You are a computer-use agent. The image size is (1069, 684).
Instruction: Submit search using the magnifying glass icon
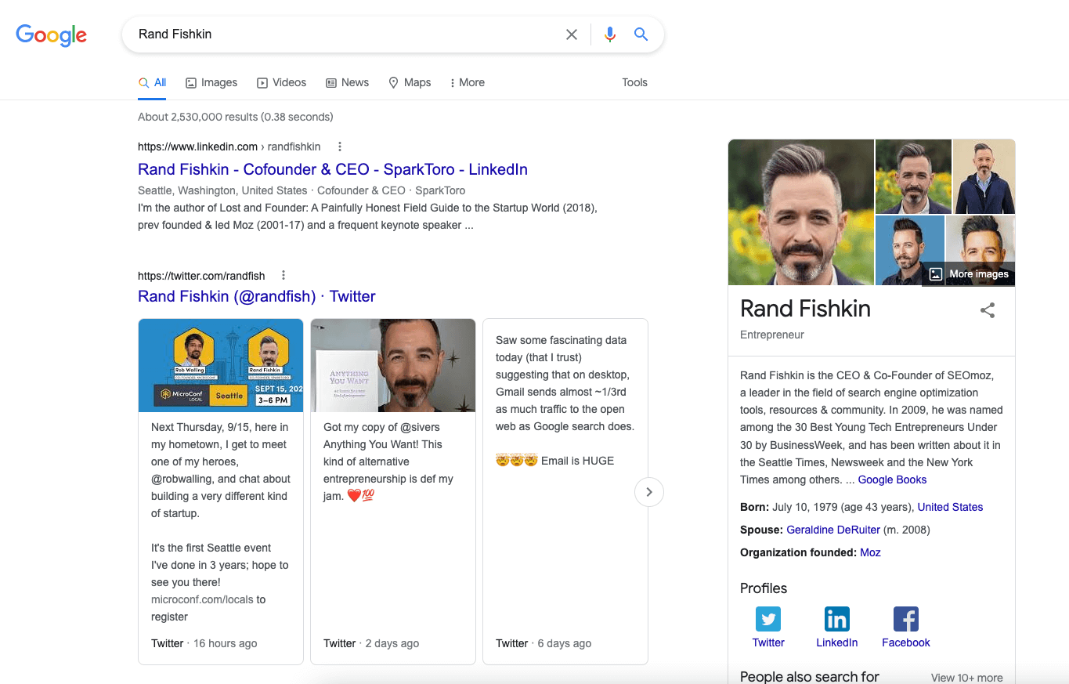point(641,34)
